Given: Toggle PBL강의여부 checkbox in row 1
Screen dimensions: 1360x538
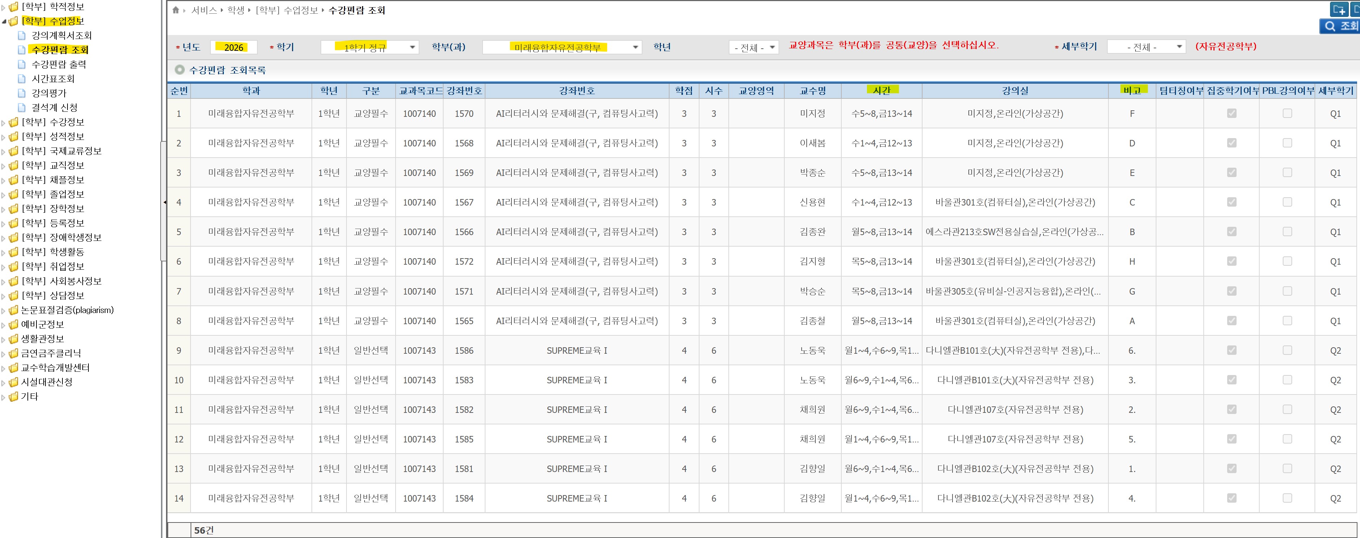Looking at the screenshot, I should (1287, 113).
